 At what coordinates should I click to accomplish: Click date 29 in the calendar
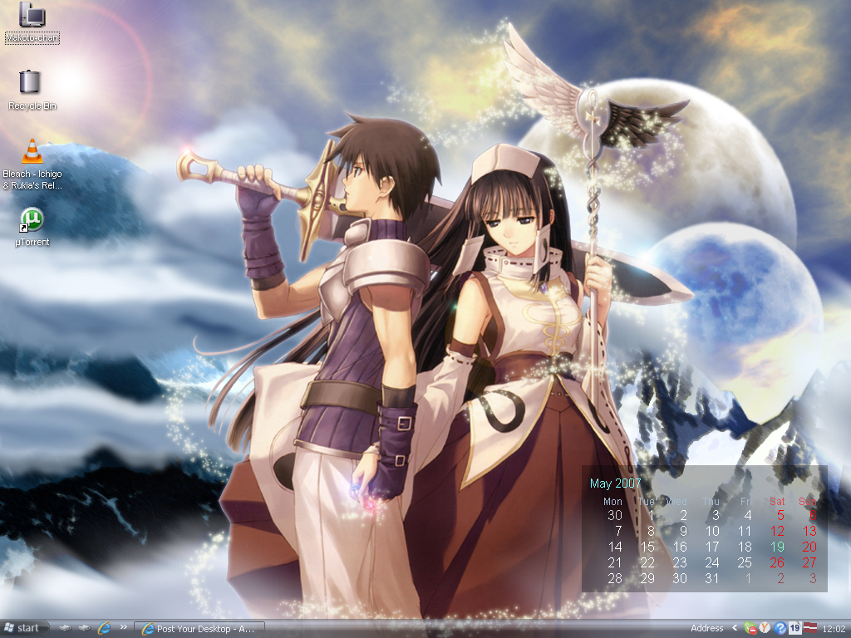[647, 578]
